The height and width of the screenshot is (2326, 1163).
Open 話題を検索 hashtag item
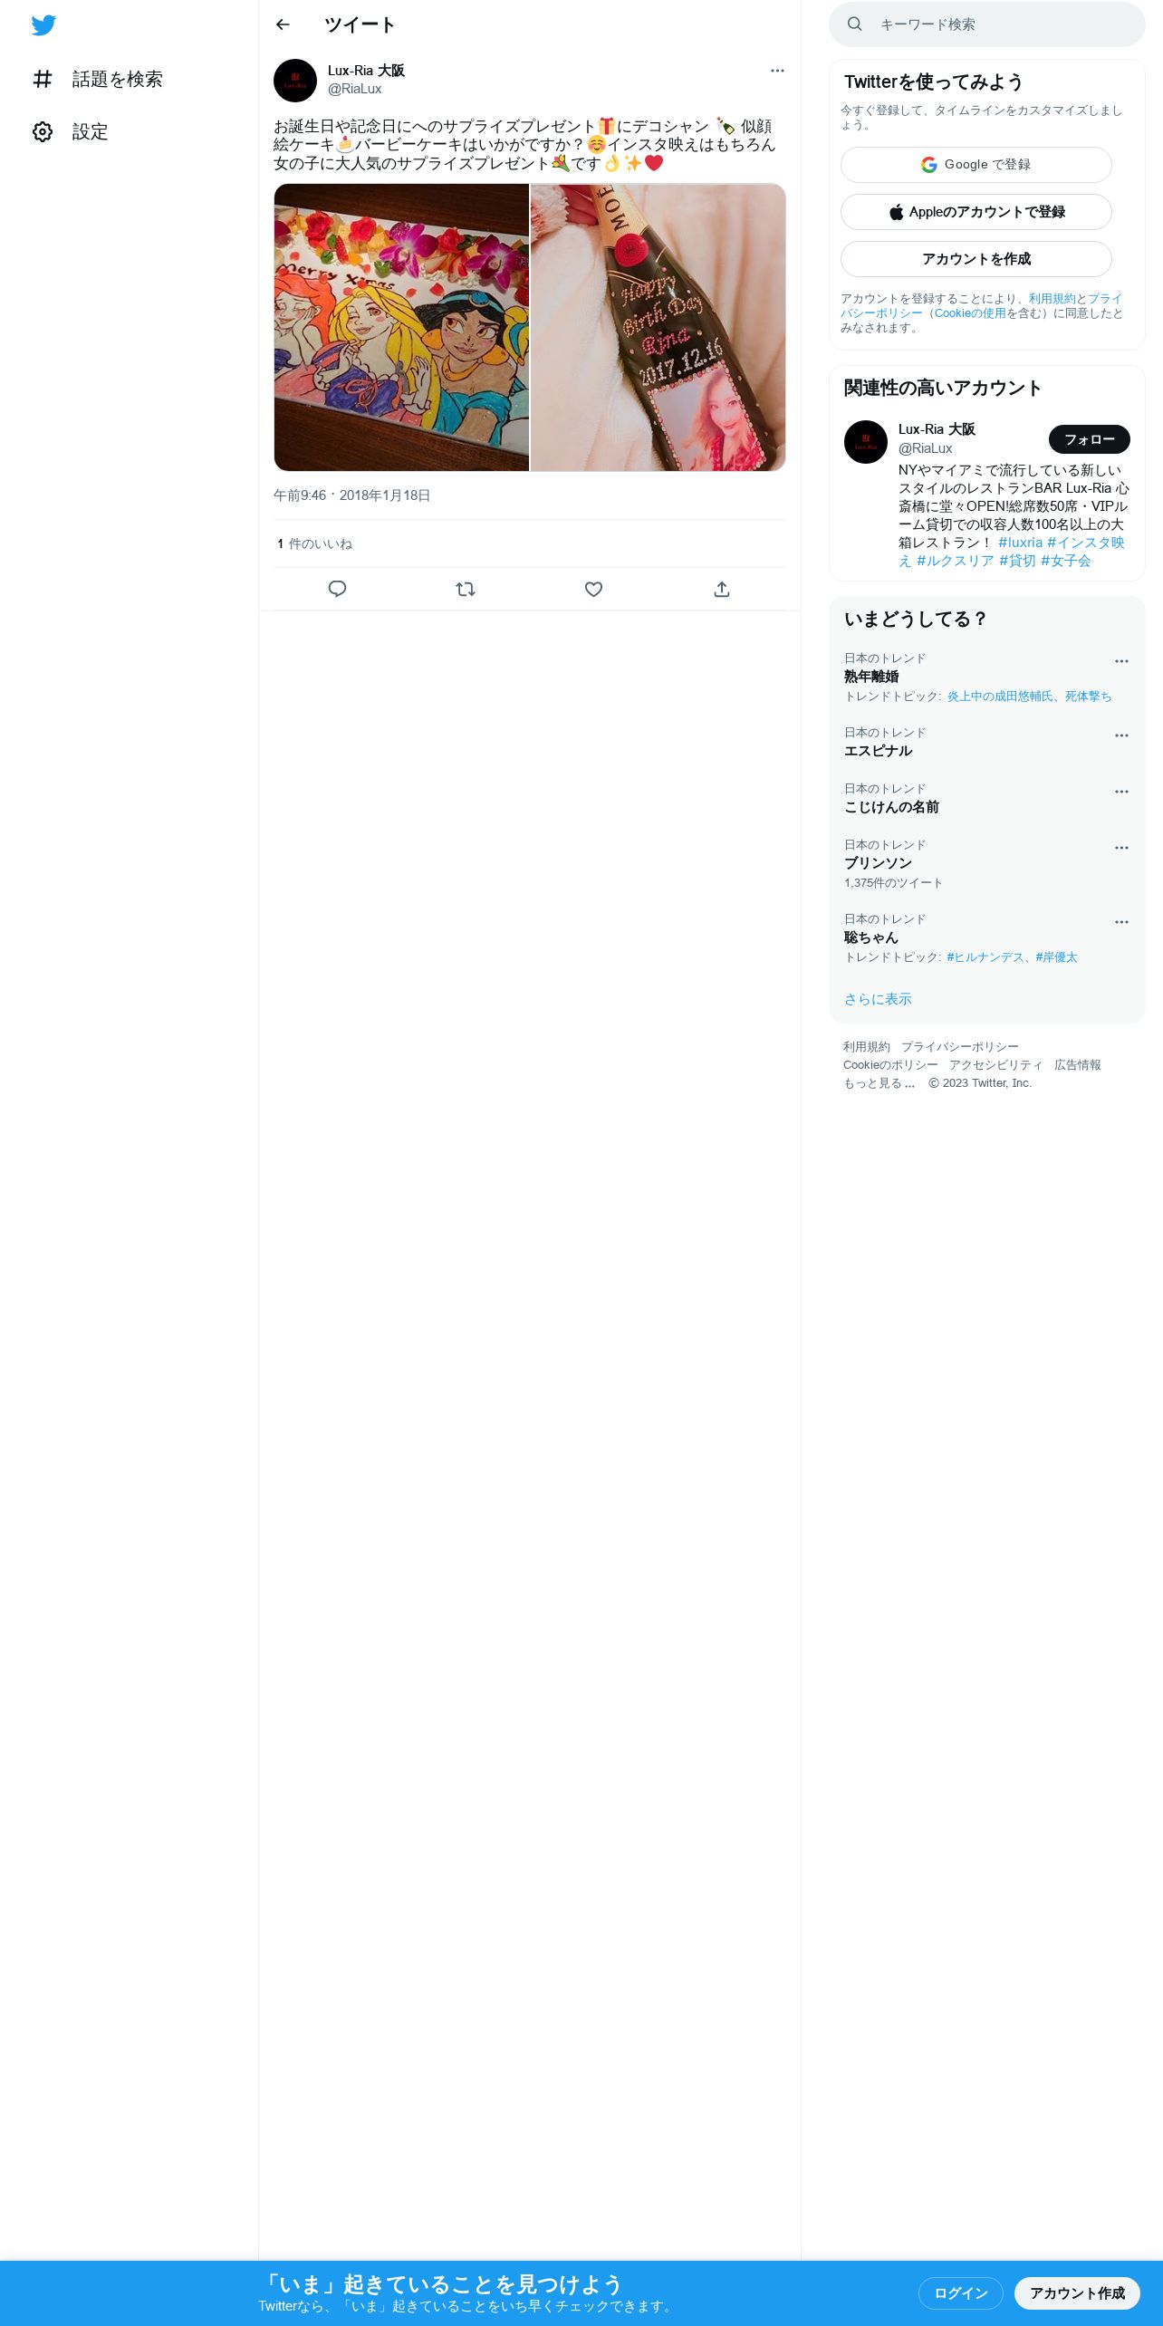pyautogui.click(x=98, y=80)
